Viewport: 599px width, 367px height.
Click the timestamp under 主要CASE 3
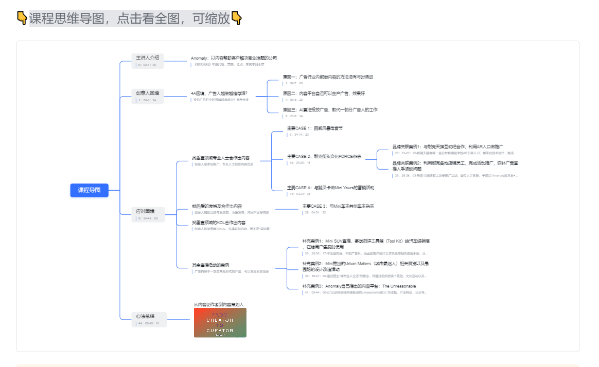(x=315, y=212)
